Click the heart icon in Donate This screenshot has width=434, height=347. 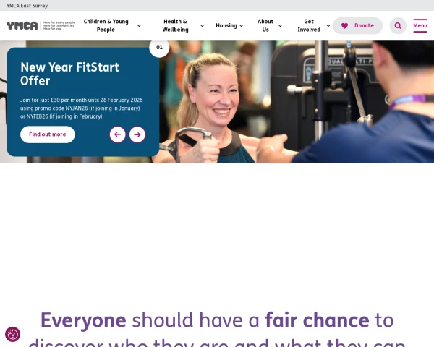[344, 26]
